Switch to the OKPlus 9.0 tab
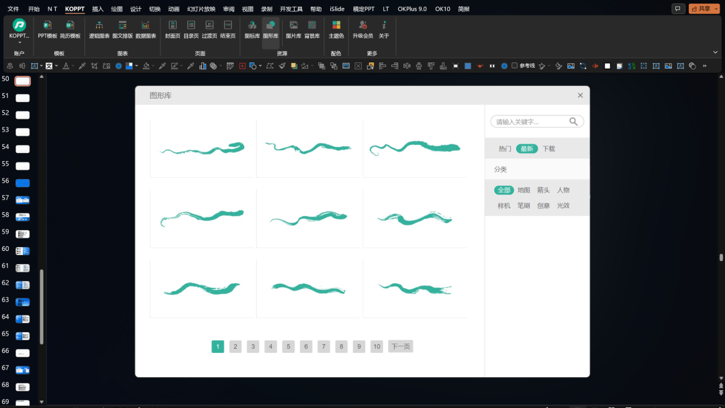The width and height of the screenshot is (725, 408). pos(412,9)
